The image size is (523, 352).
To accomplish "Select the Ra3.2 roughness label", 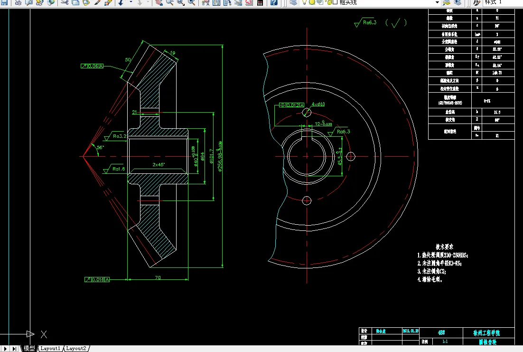I will click(x=120, y=136).
